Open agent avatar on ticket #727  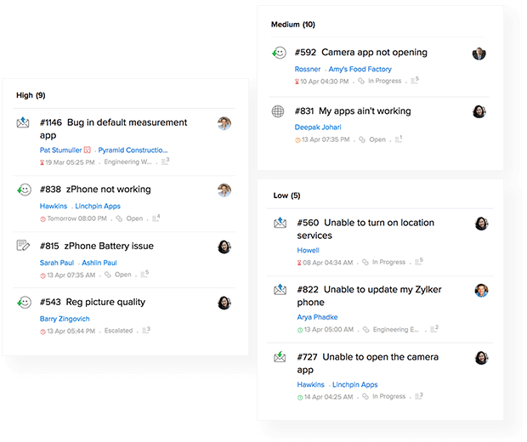tap(482, 358)
